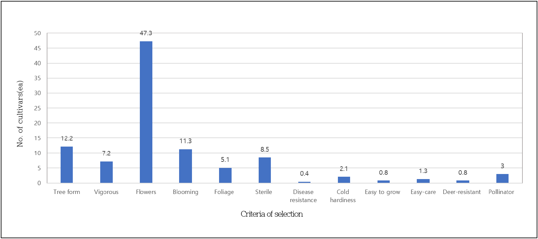Image resolution: width=538 pixels, height=239 pixels.
Task: Select the "No. of cultivars(ea)" axis title
Action: pyautogui.click(x=20, y=114)
